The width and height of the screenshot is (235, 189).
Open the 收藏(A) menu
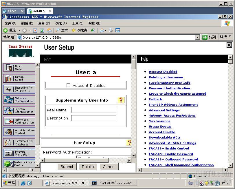pyautogui.click(x=61, y=23)
